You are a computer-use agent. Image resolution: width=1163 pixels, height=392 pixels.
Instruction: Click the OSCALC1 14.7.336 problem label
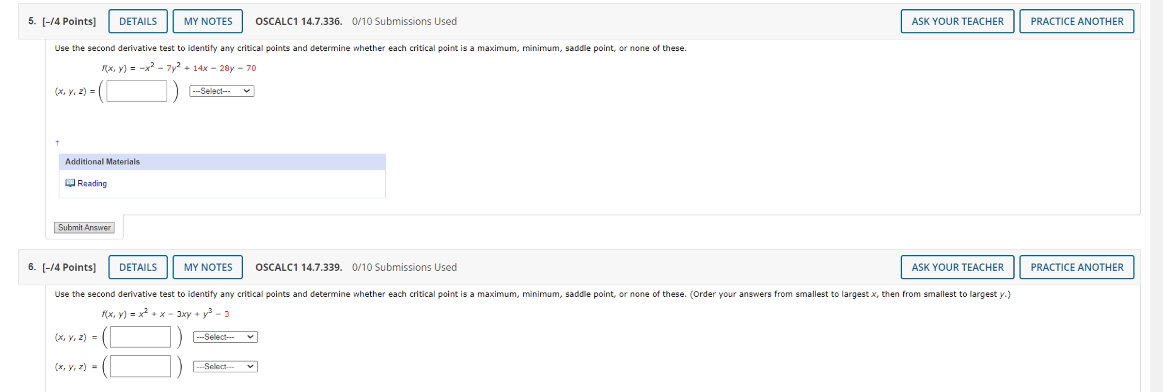tap(299, 21)
